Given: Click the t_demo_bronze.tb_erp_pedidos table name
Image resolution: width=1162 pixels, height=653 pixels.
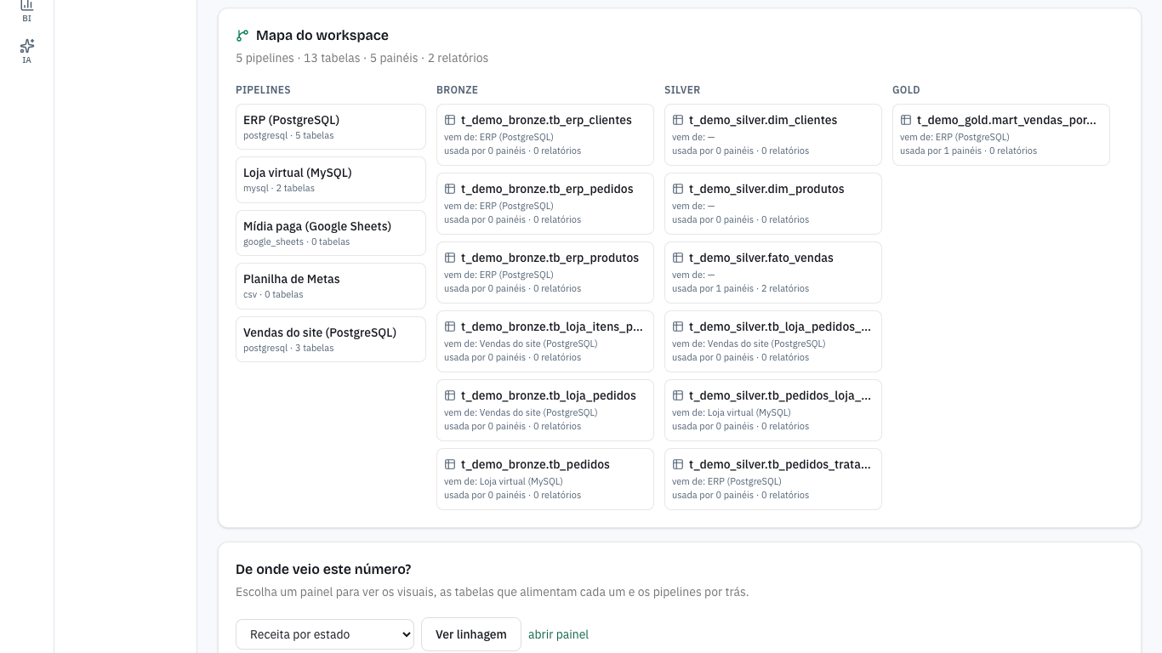Looking at the screenshot, I should coord(547,190).
